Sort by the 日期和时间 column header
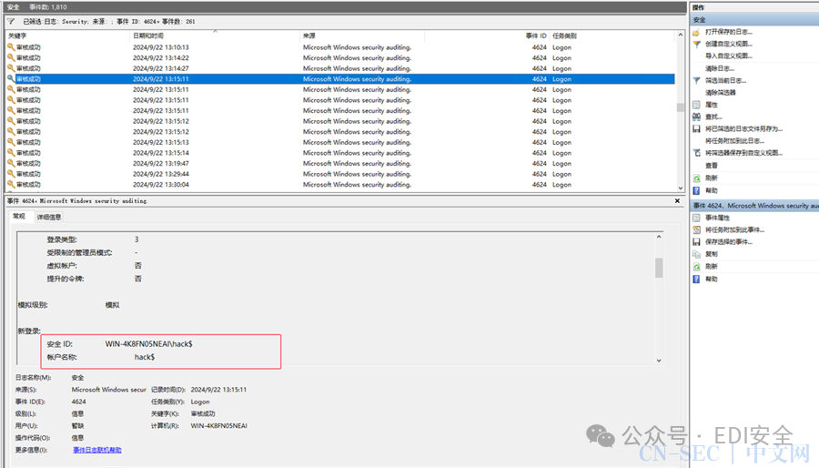Screen dimensions: 819x468 click(x=215, y=36)
